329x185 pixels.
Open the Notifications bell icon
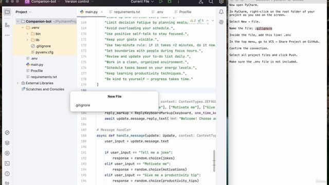(221, 12)
